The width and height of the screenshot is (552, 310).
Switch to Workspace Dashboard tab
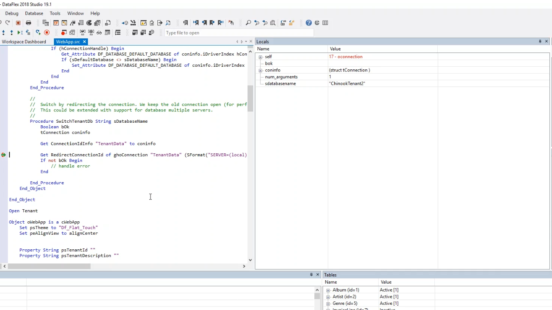pyautogui.click(x=24, y=42)
